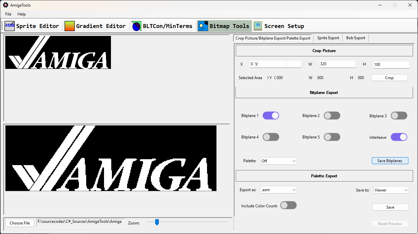Open the Export as .asm dropdown

[x=279, y=190]
